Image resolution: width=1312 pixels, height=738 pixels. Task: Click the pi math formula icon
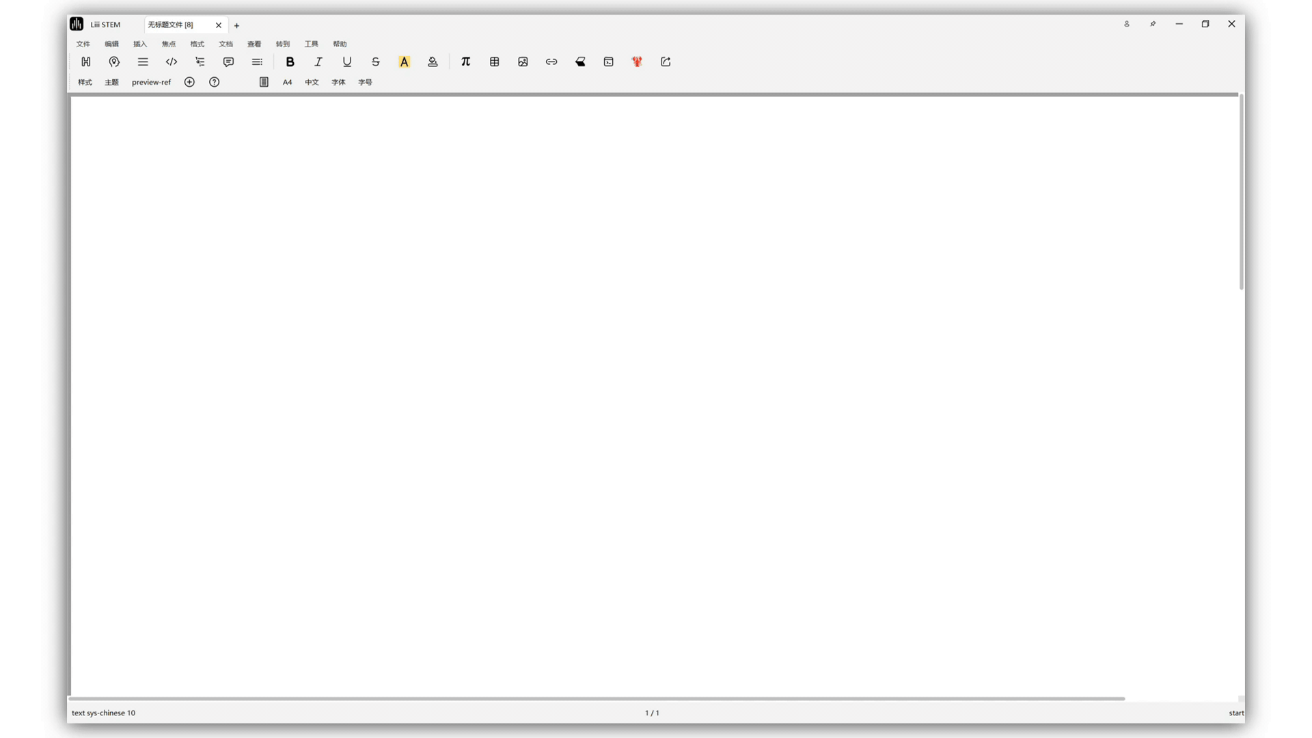[465, 61]
